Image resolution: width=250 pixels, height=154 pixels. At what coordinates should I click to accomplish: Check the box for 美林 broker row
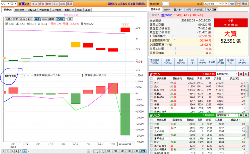click(151, 83)
